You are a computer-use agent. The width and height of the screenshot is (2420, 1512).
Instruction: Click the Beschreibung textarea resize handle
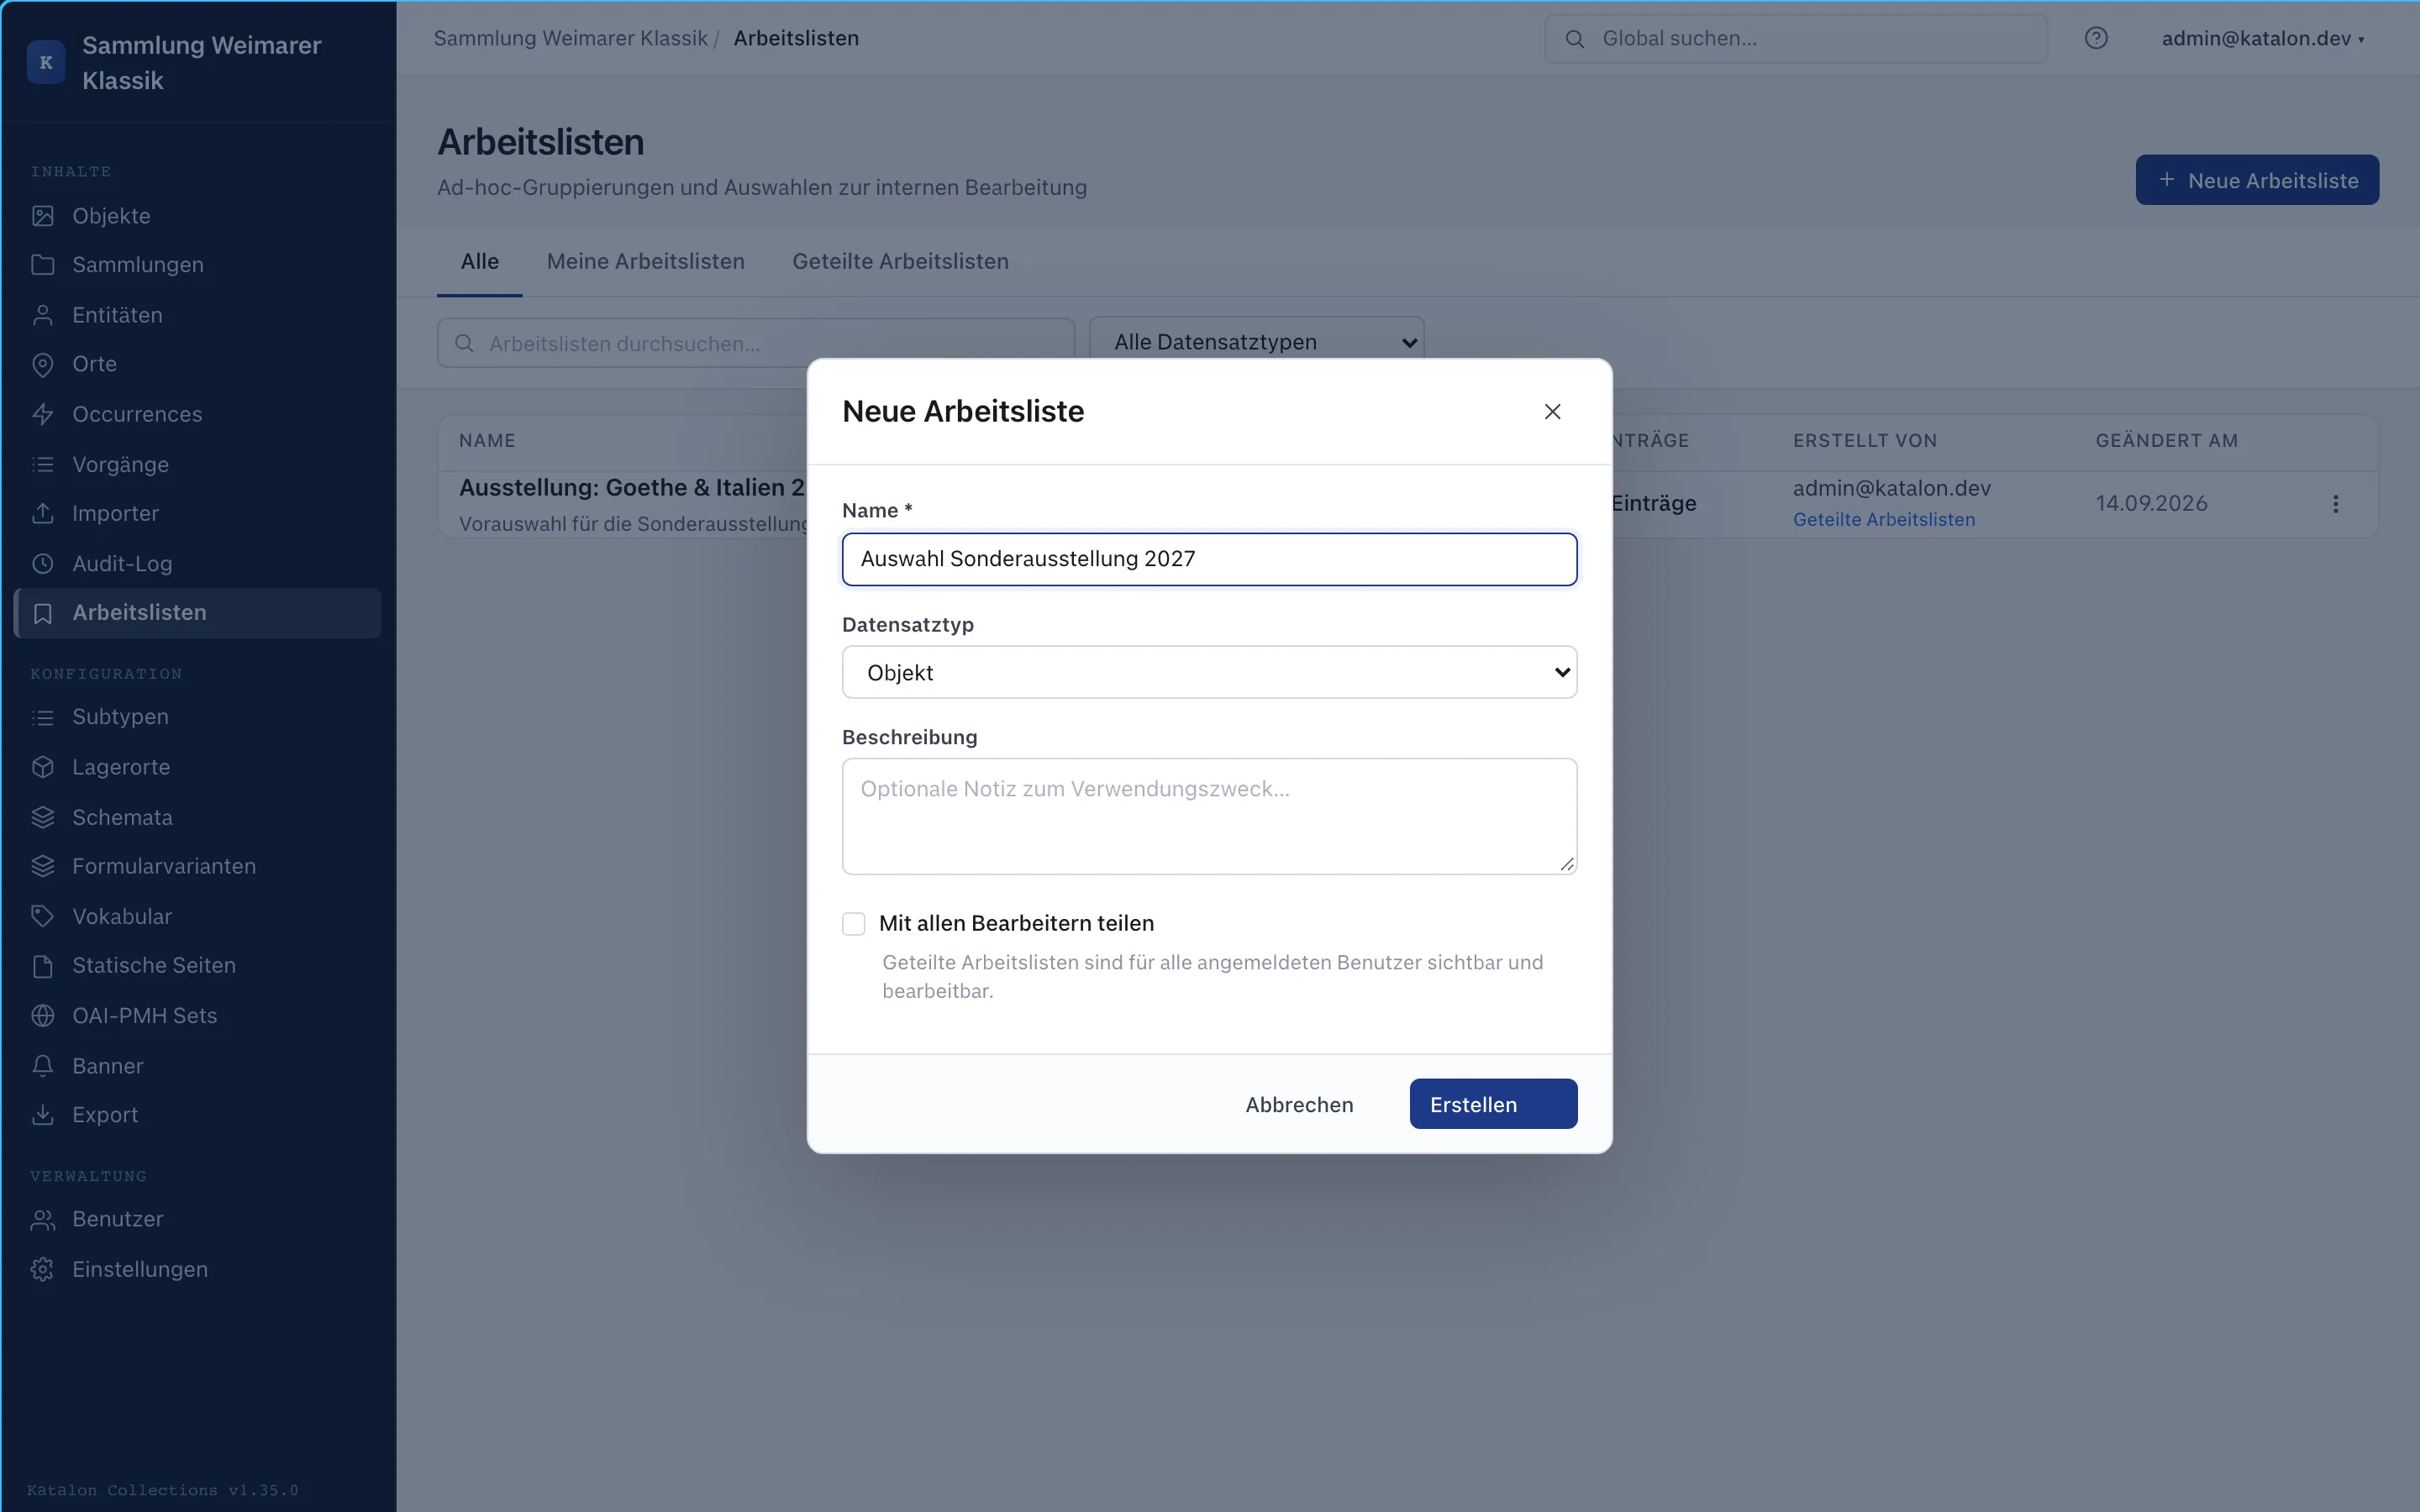(1566, 864)
